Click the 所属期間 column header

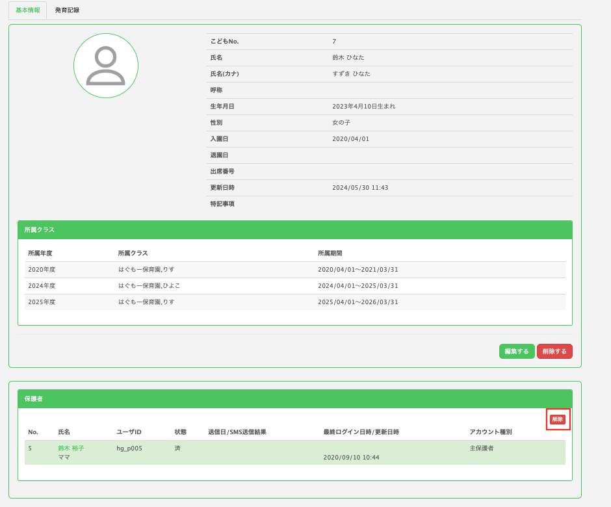[330, 253]
